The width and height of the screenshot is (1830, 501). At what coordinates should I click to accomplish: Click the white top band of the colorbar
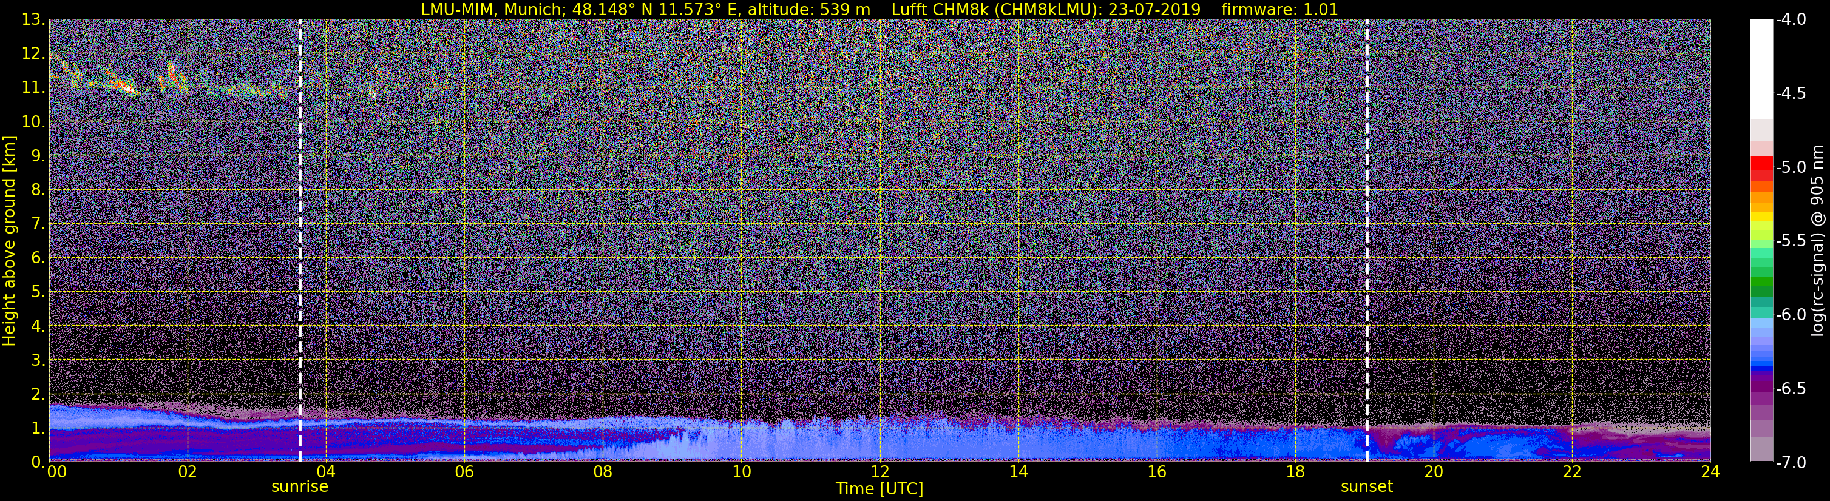tap(1761, 67)
